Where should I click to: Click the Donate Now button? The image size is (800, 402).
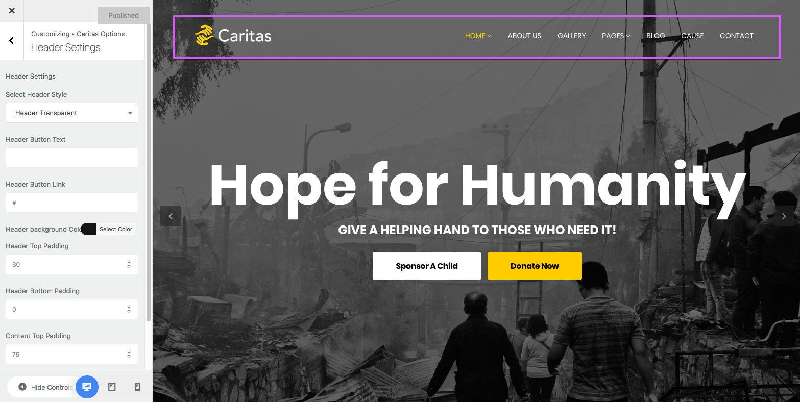535,266
